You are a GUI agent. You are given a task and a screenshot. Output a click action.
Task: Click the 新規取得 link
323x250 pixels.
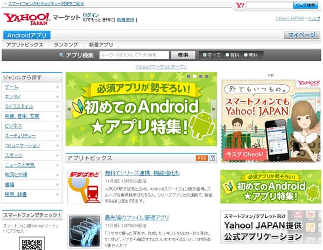click(125, 20)
